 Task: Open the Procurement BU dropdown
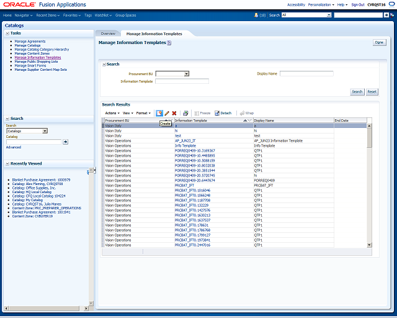(x=186, y=74)
